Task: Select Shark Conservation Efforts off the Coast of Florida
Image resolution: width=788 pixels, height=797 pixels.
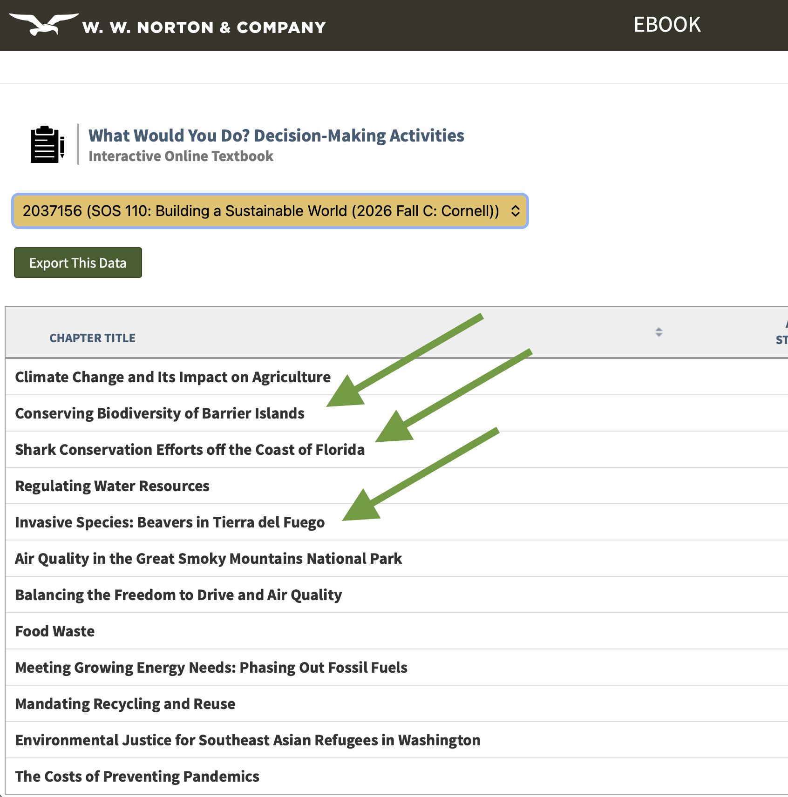Action: [x=190, y=449]
